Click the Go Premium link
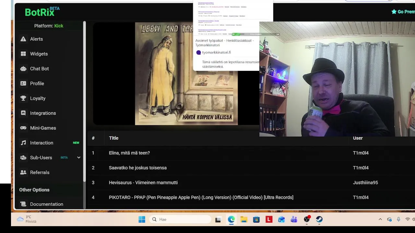The image size is (415, 233). tap(403, 12)
